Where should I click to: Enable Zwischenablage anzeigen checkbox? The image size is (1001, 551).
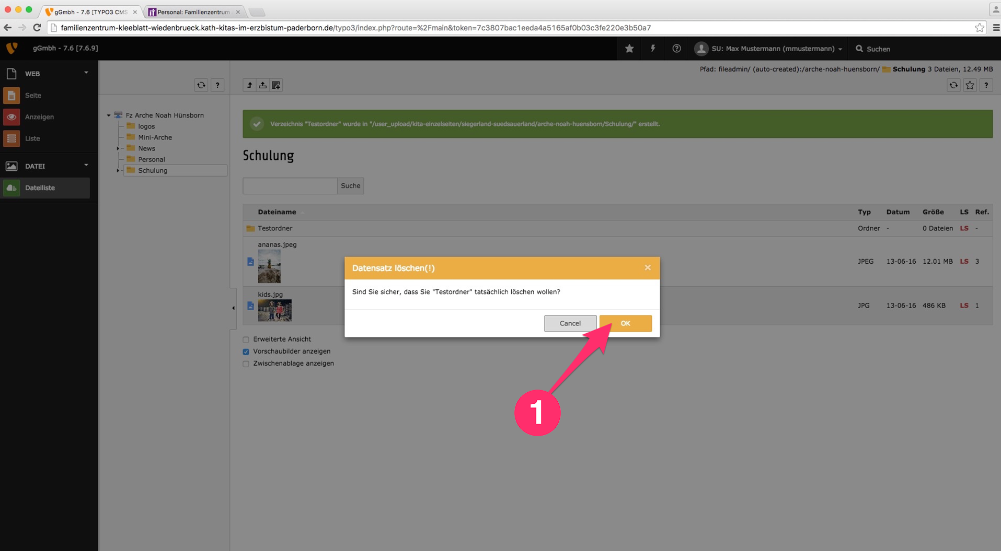click(246, 364)
